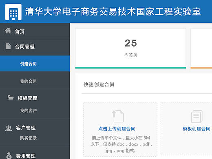The image size is (212, 159).
Task: Select 创建合同 in the sidebar
Action: tap(35, 64)
